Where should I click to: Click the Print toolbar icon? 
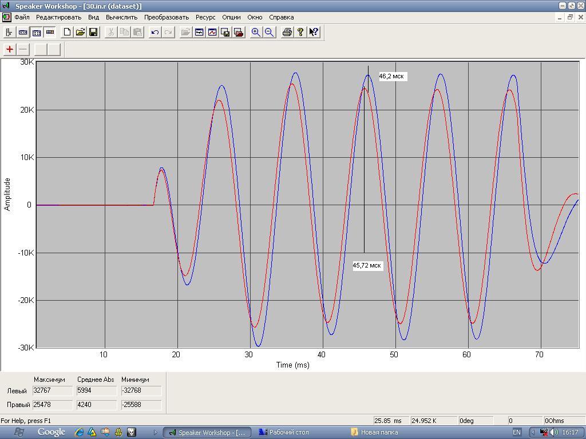(287, 33)
